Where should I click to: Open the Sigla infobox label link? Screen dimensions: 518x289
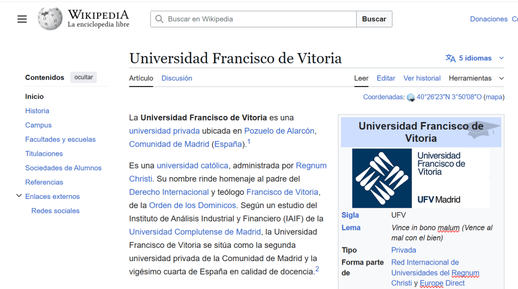pos(350,215)
